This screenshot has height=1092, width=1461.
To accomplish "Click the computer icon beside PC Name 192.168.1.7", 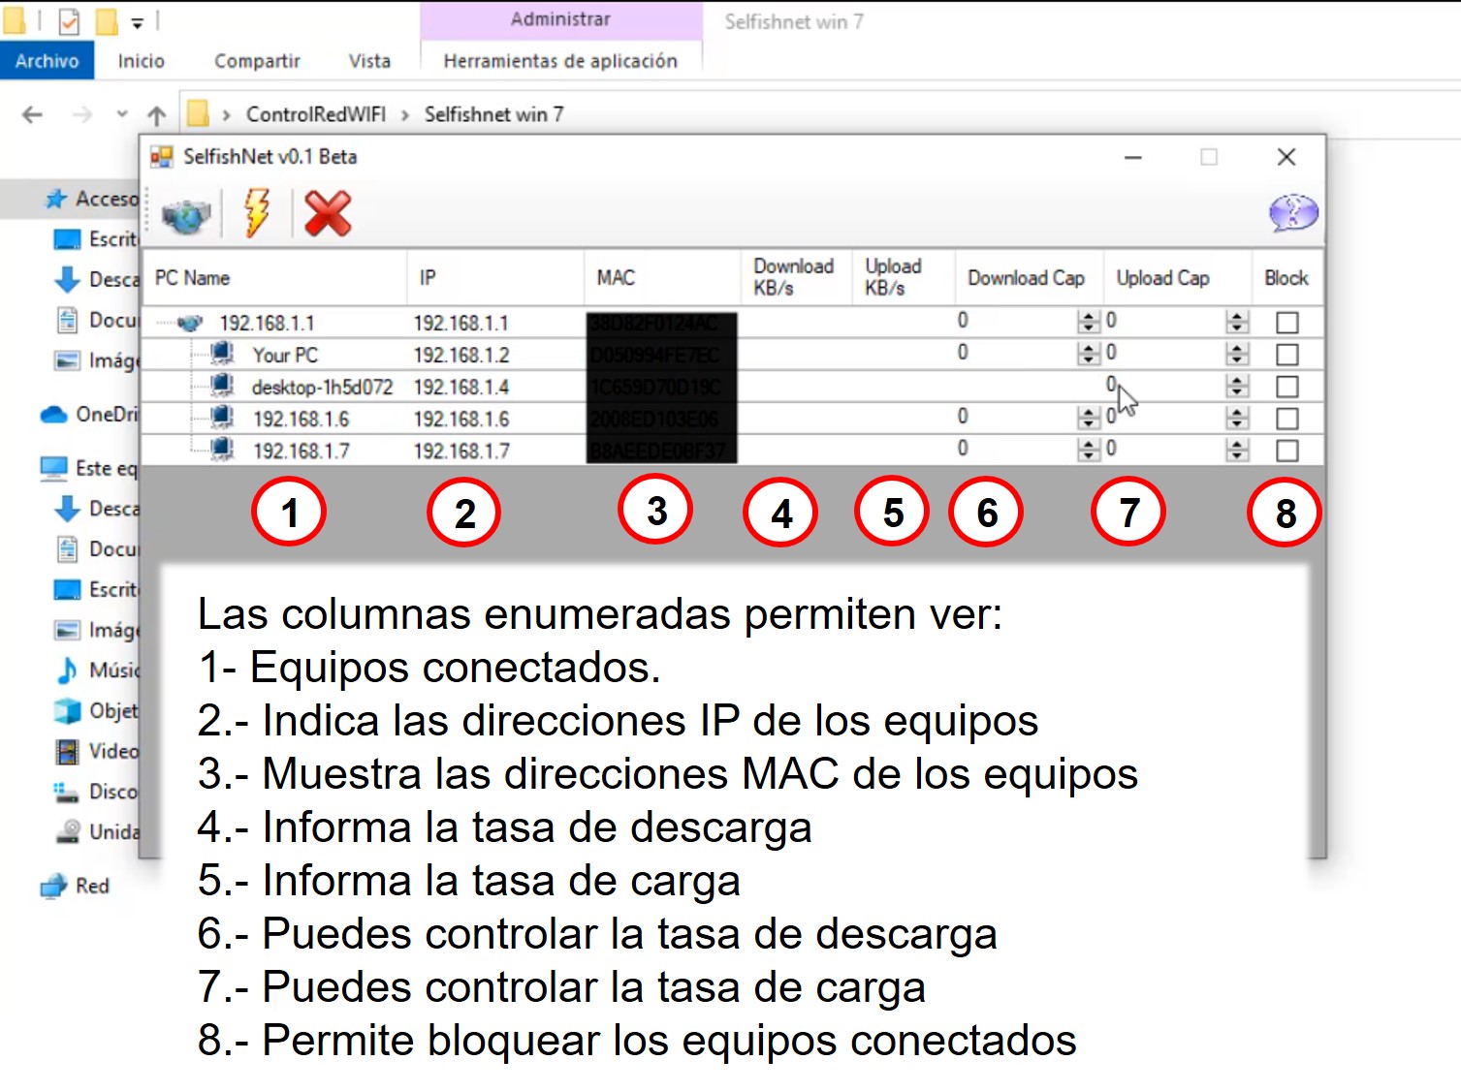I will click(x=222, y=450).
